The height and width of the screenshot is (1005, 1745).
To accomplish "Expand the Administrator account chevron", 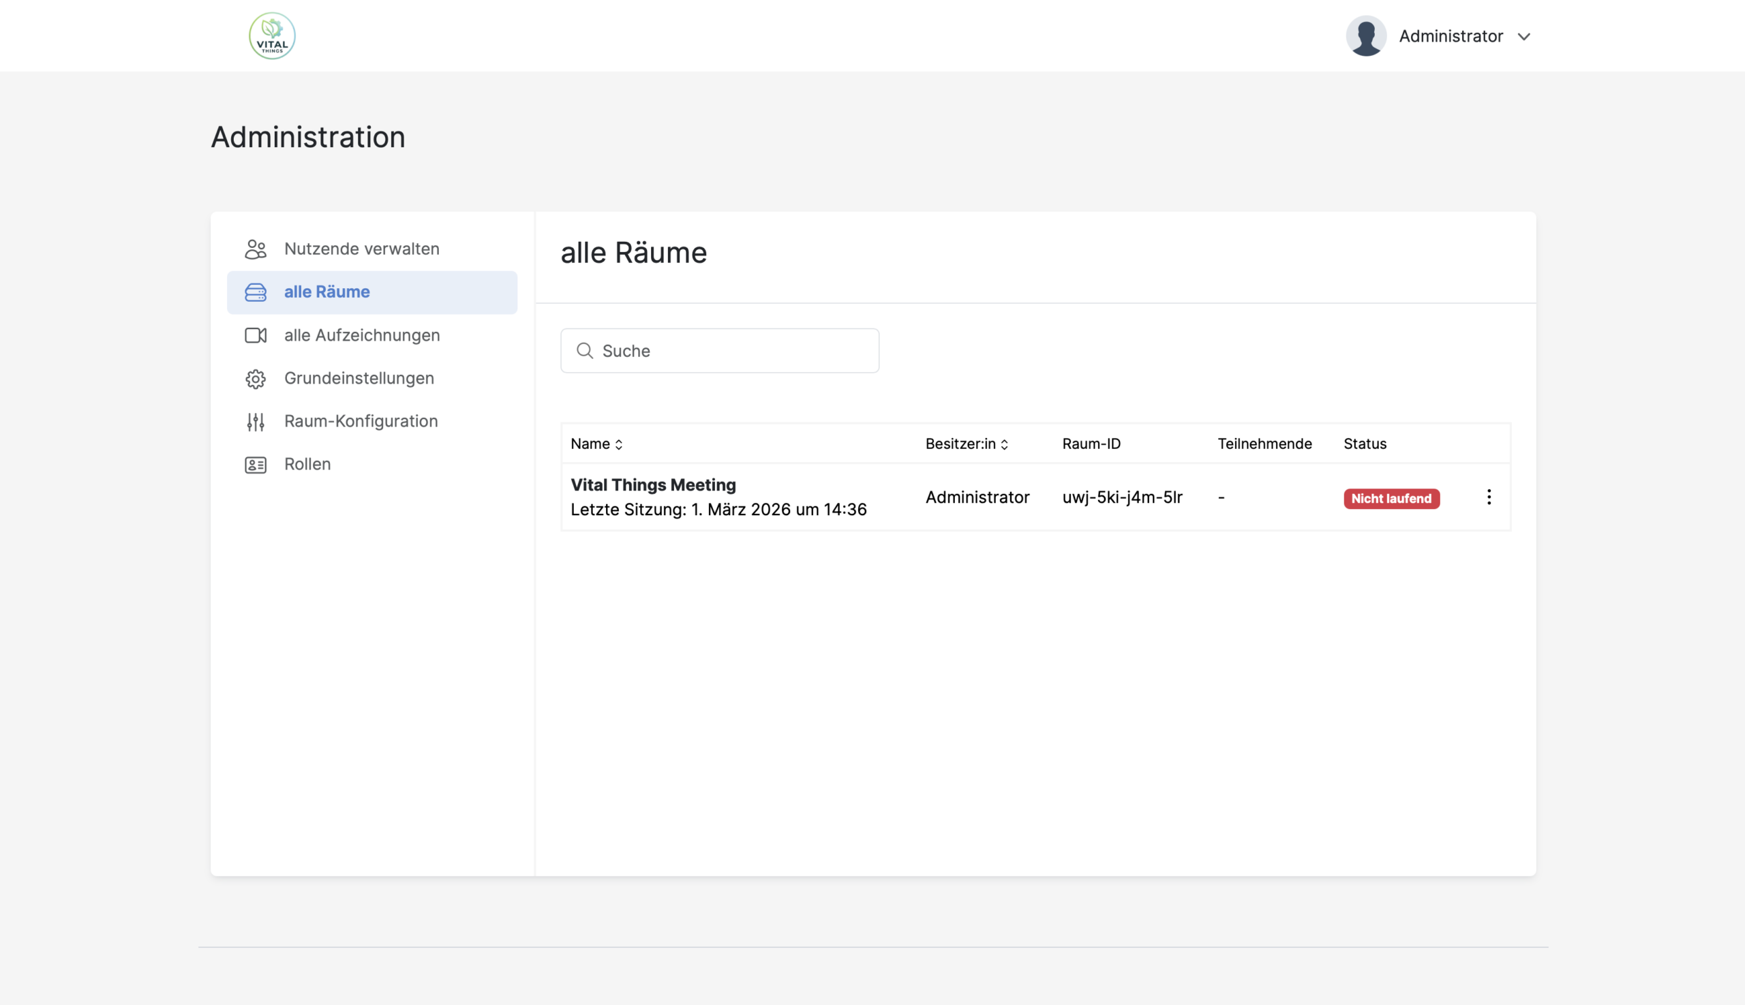I will (1523, 37).
